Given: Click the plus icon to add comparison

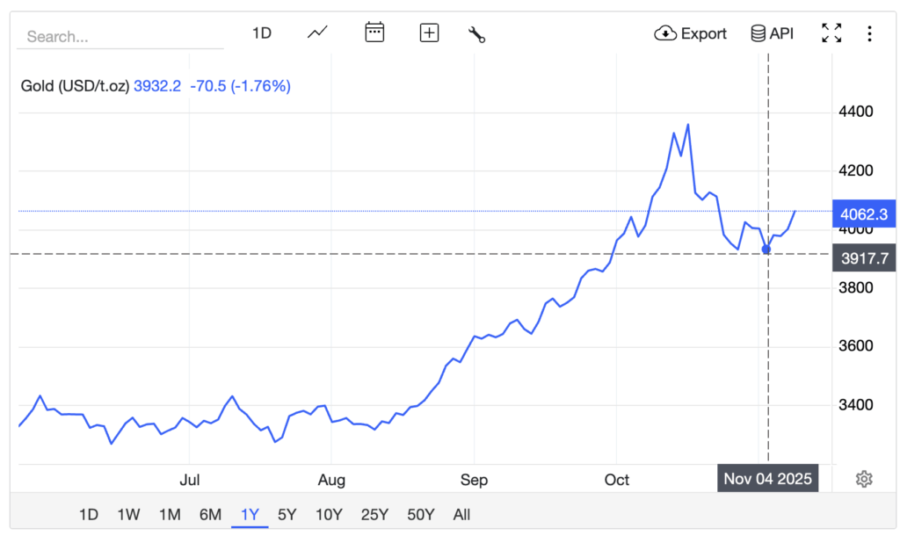Looking at the screenshot, I should pyautogui.click(x=429, y=33).
